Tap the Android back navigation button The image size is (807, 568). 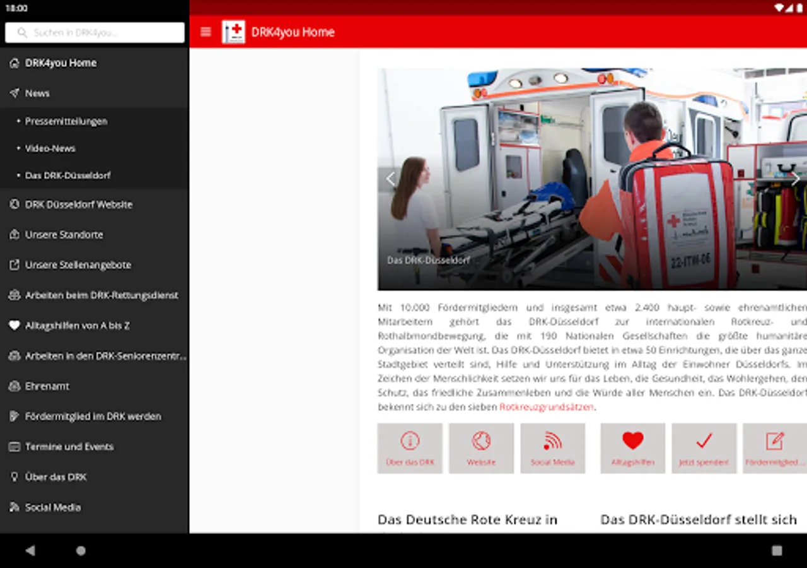(x=30, y=550)
